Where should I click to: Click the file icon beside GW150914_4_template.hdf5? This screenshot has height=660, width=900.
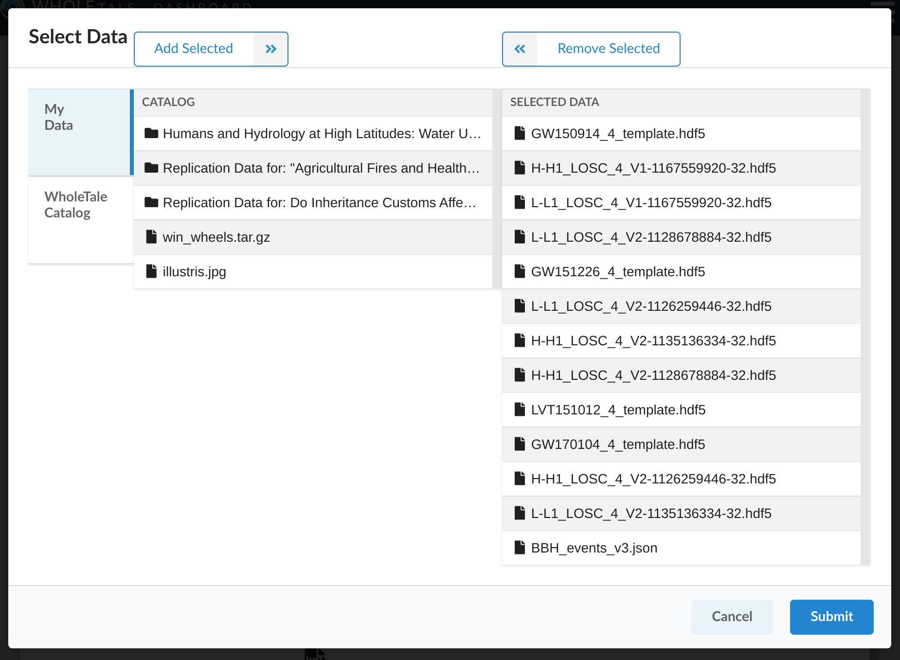519,132
